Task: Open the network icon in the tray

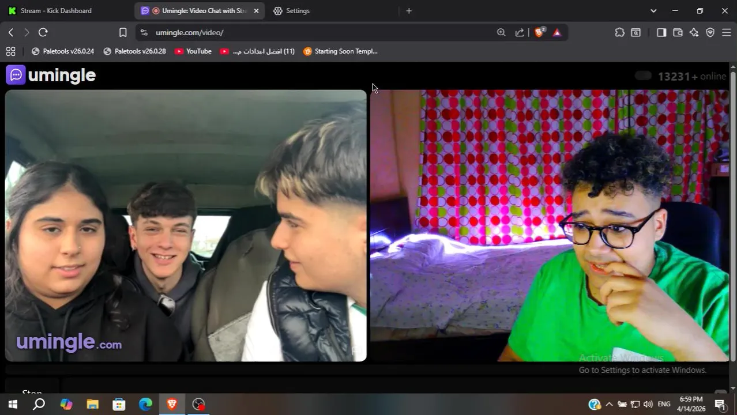Action: point(635,404)
